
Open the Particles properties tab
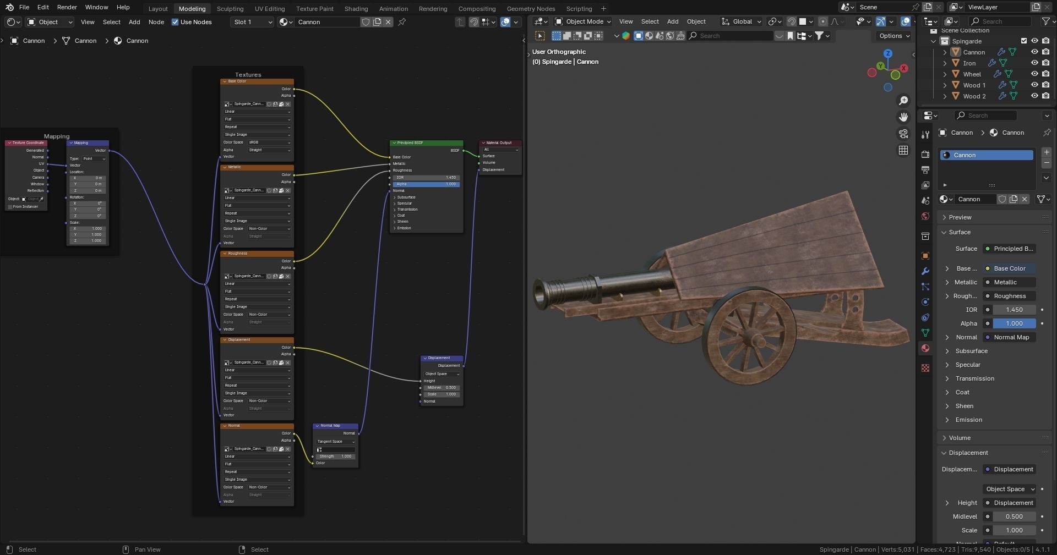925,287
